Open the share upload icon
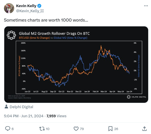The height and width of the screenshot is (134, 151). 144,129
